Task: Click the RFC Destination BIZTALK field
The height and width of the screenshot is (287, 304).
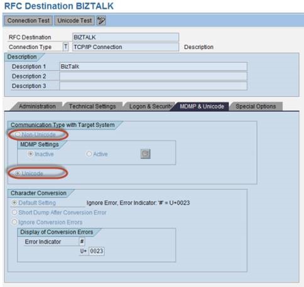Action: tap(126, 37)
